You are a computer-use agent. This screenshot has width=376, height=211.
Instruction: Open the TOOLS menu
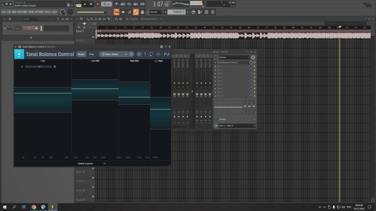click(x=48, y=12)
